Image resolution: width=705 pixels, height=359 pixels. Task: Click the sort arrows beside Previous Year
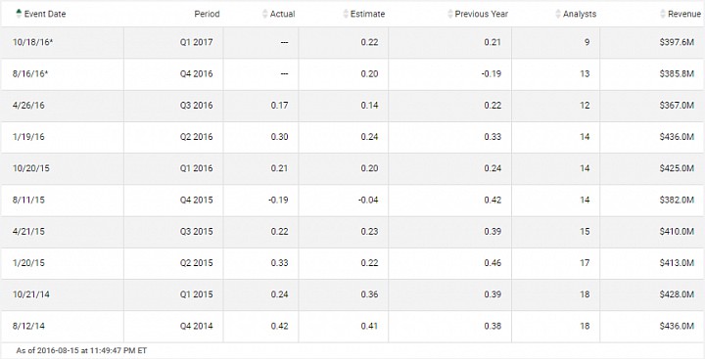(450, 14)
